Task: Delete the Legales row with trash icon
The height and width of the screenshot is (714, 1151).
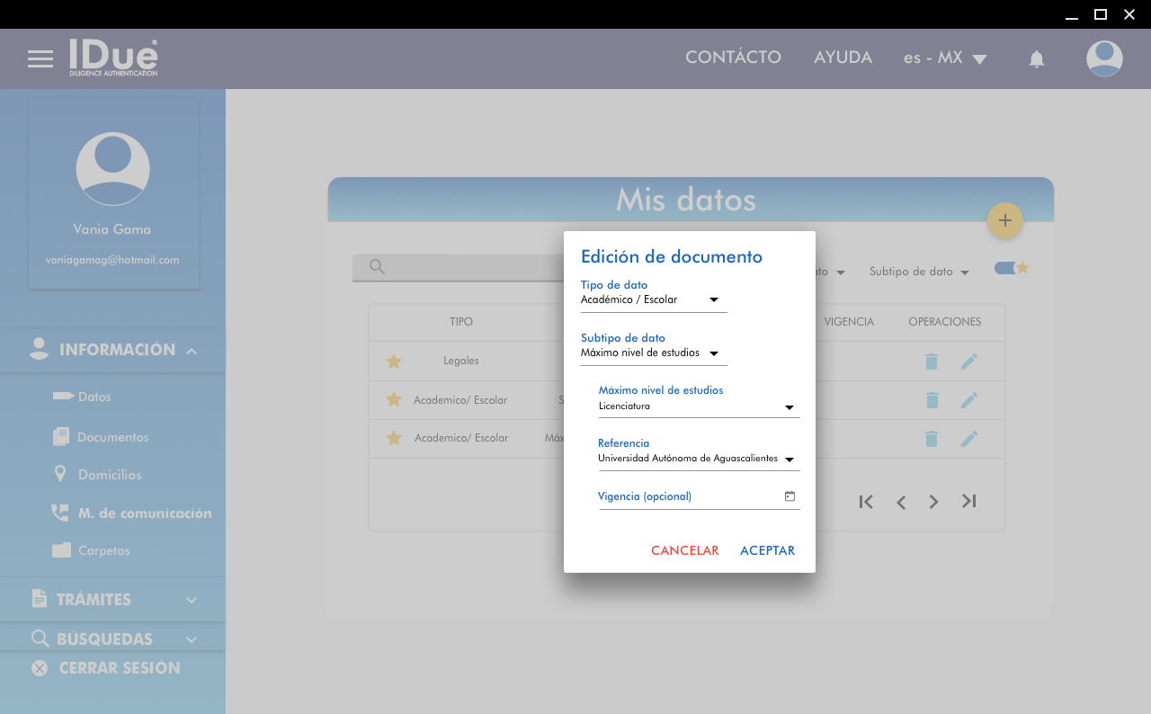Action: click(932, 361)
